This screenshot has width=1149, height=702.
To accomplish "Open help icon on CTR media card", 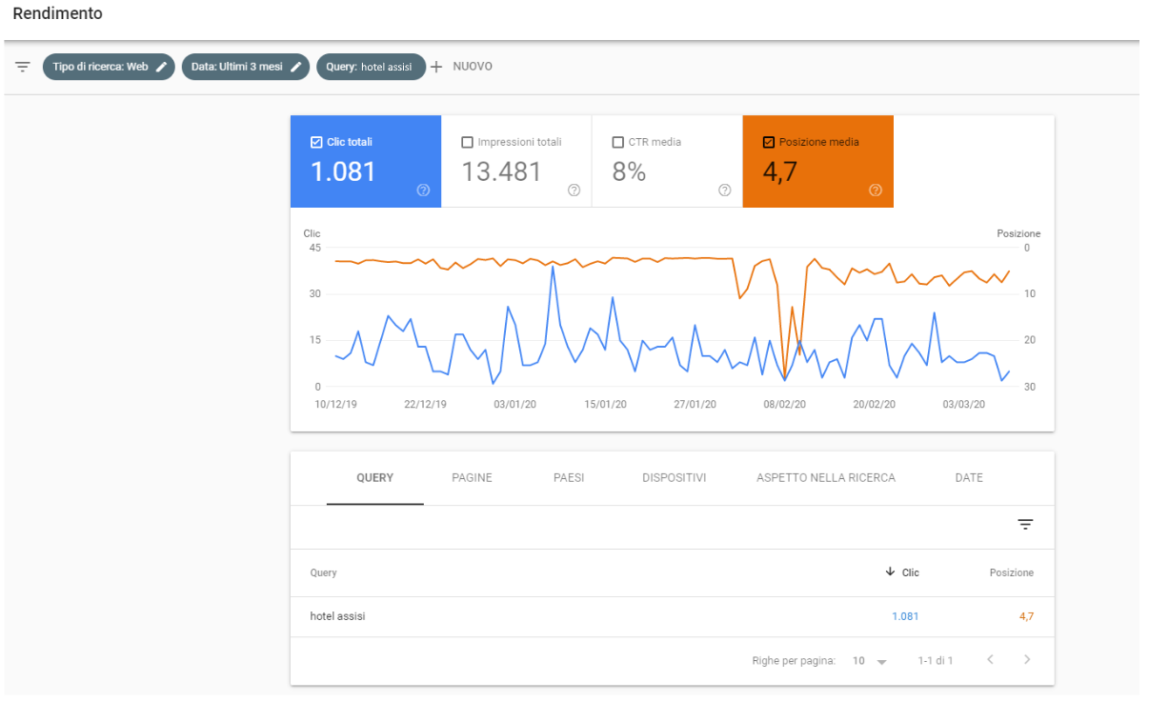I will coord(724,191).
